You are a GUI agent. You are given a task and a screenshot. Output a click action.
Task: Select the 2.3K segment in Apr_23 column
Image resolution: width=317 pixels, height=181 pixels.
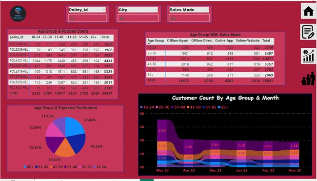(x=188, y=147)
